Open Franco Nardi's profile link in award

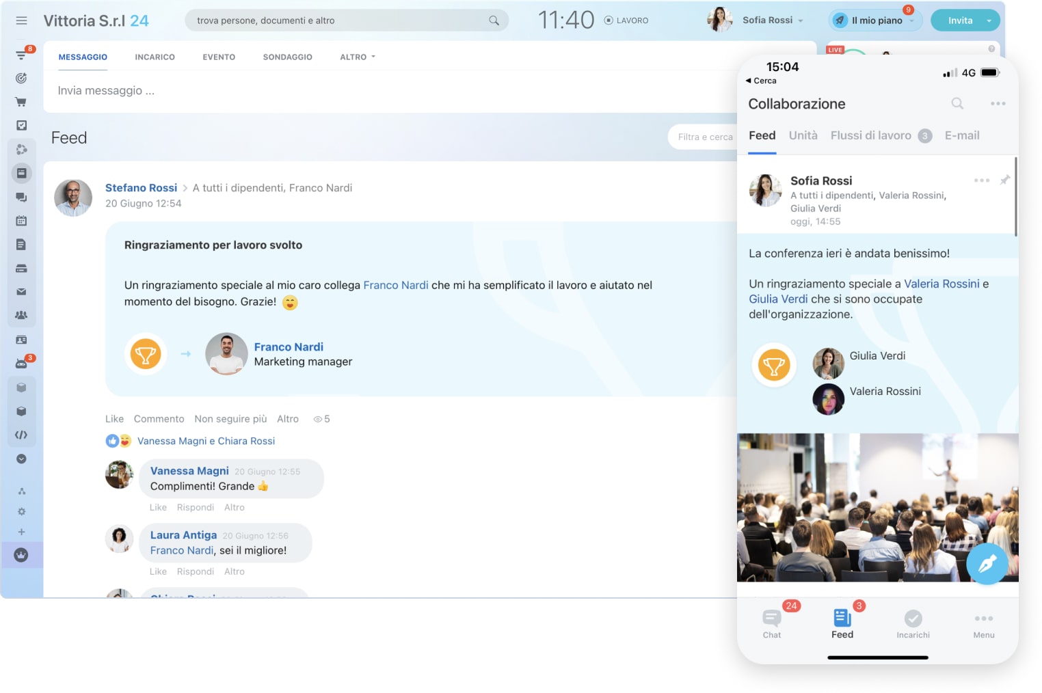[x=289, y=347]
